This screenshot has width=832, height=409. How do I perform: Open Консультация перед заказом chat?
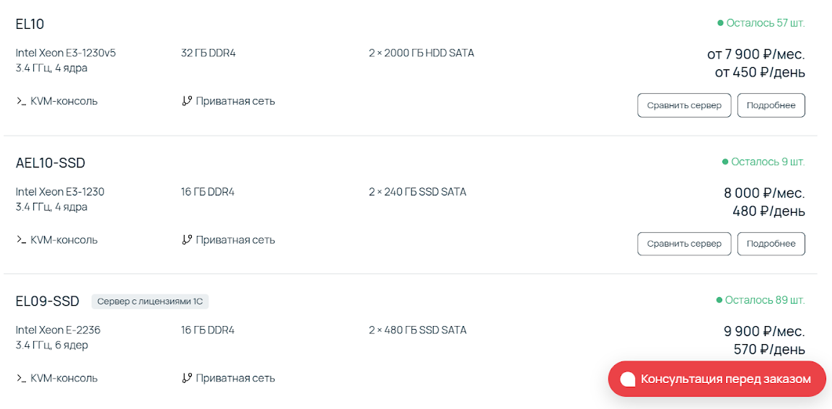(x=717, y=379)
